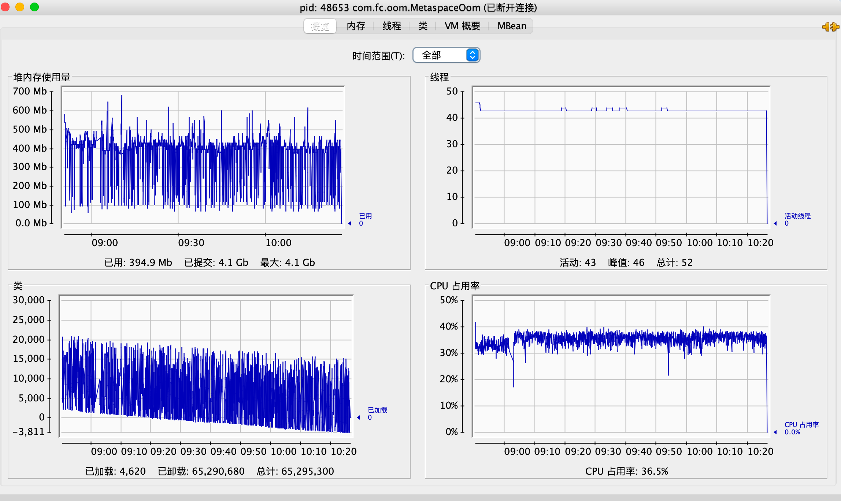Open the VM 概要 tab

coord(462,26)
